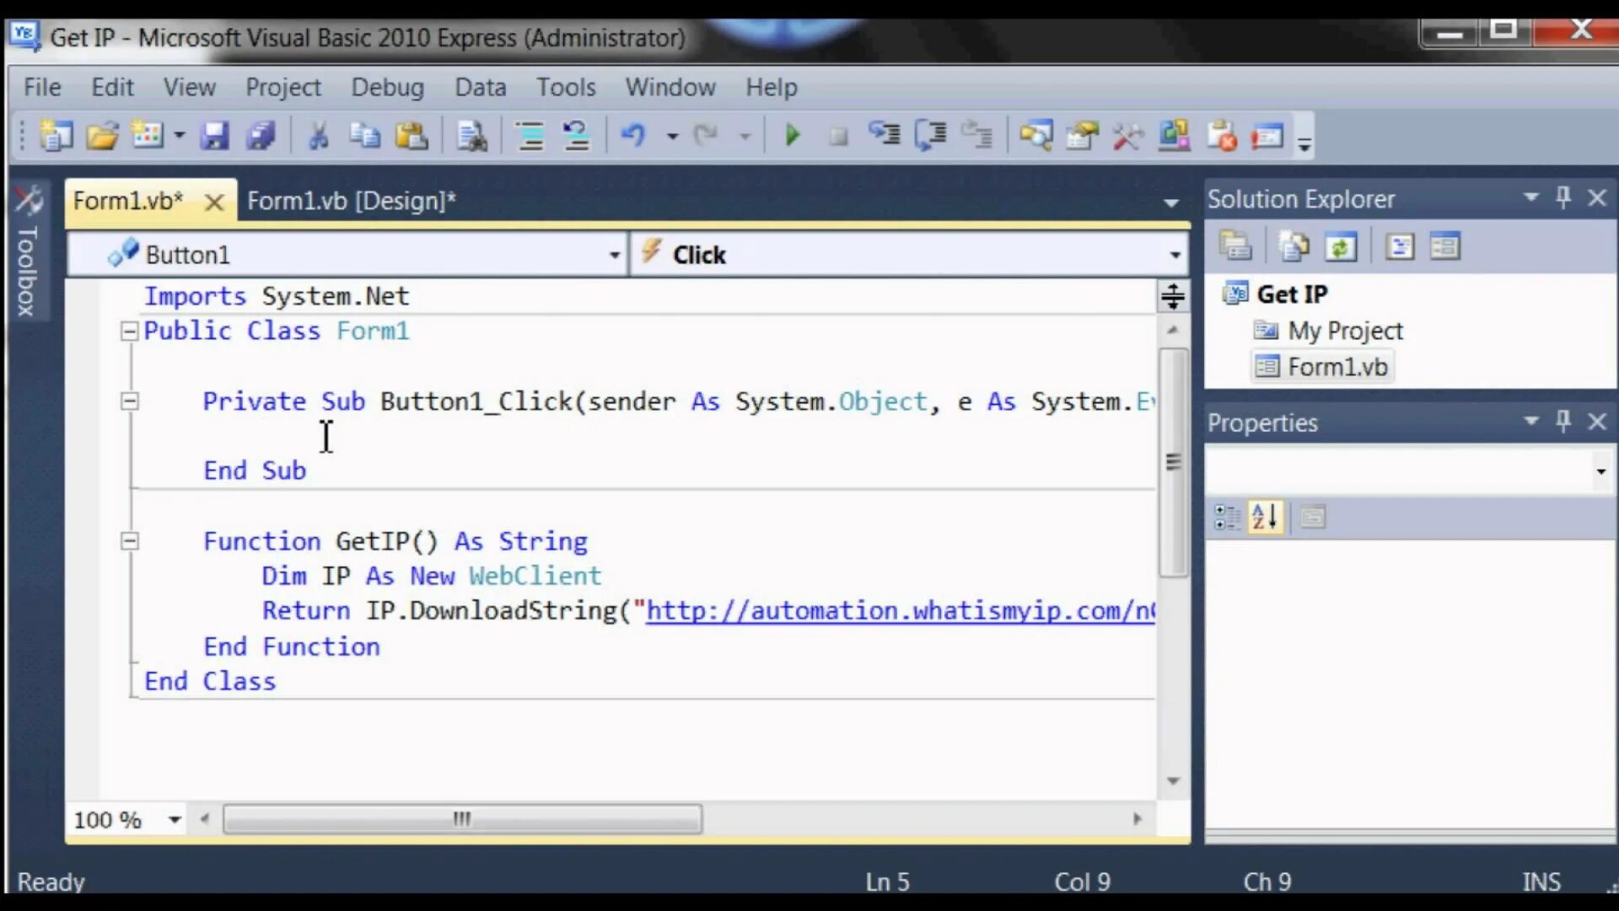
Task: Open the Debug menu
Action: coord(387,87)
